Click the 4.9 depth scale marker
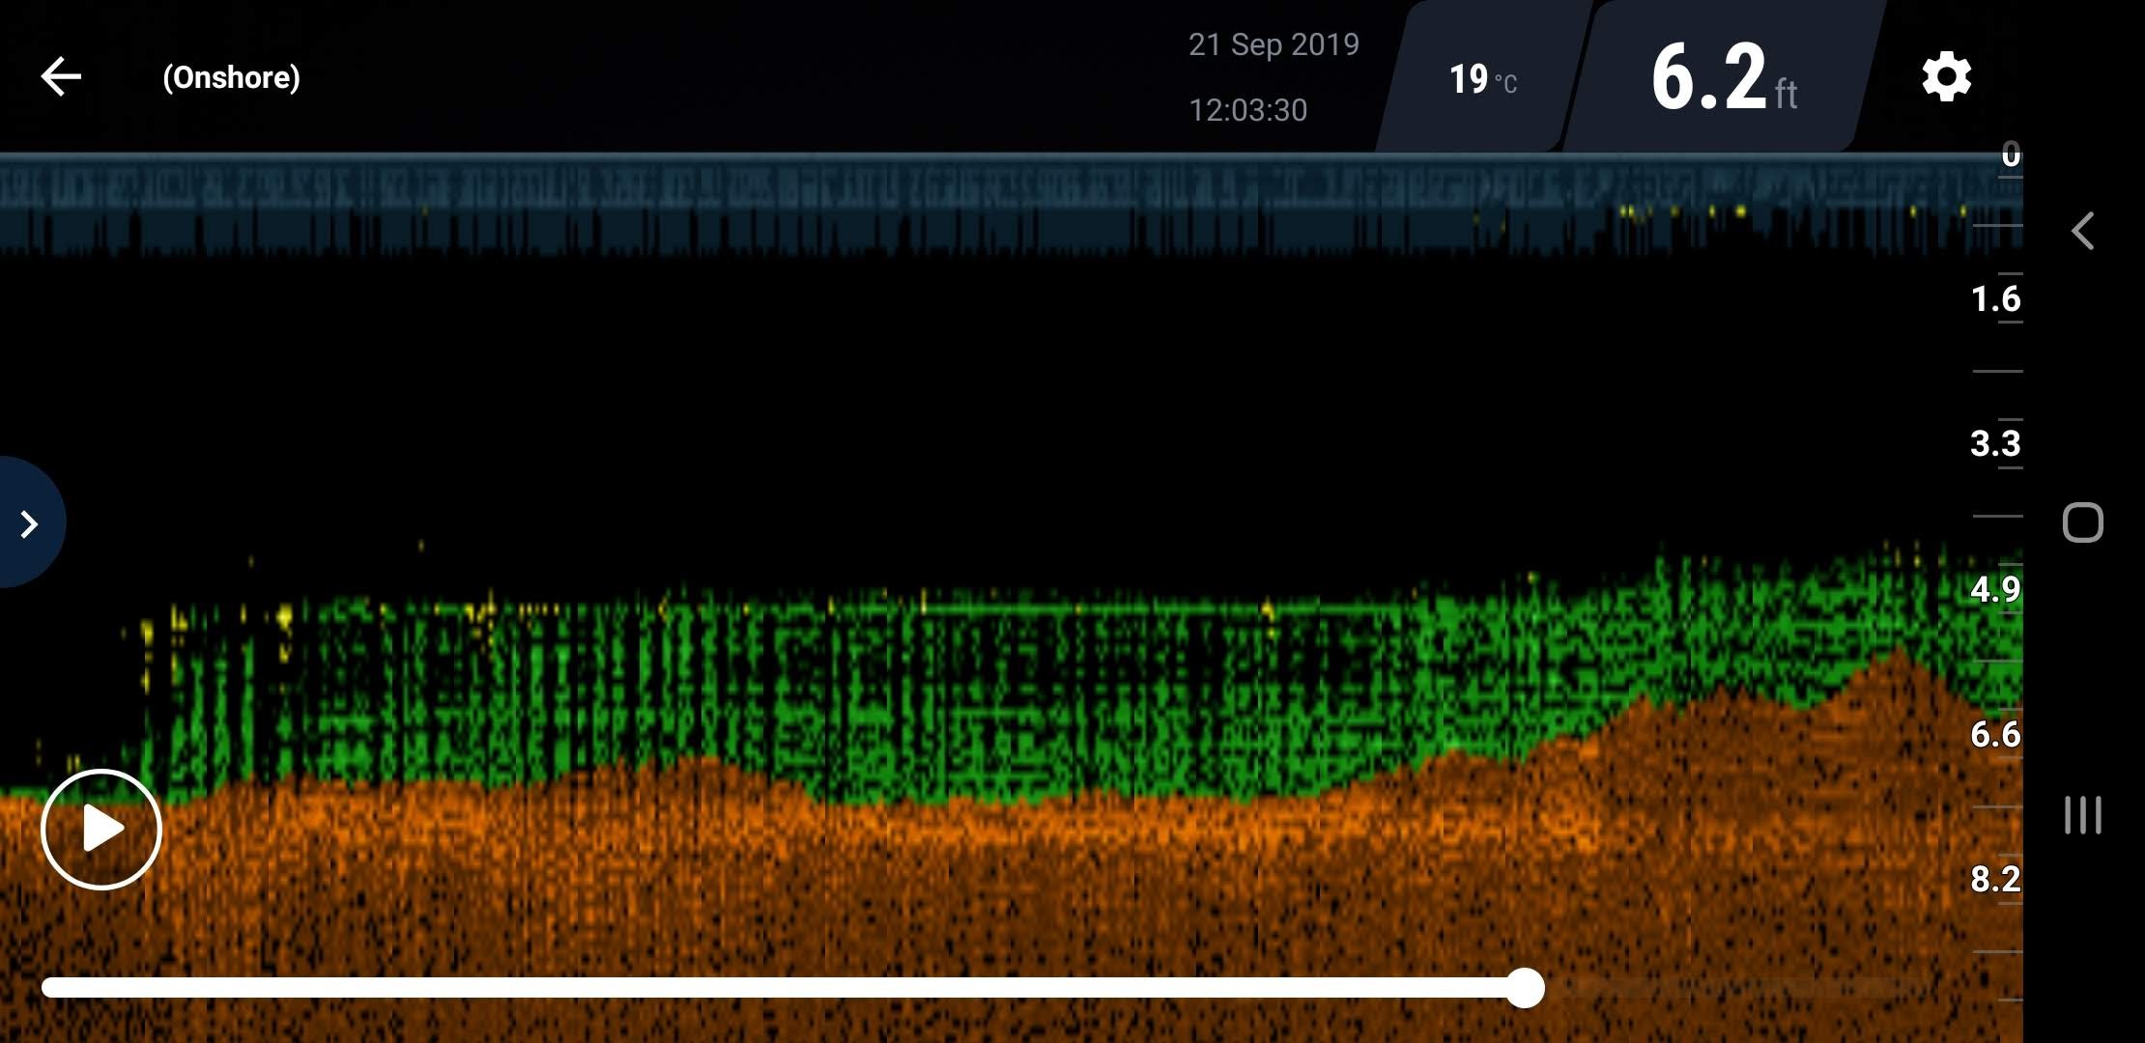 pos(1994,588)
